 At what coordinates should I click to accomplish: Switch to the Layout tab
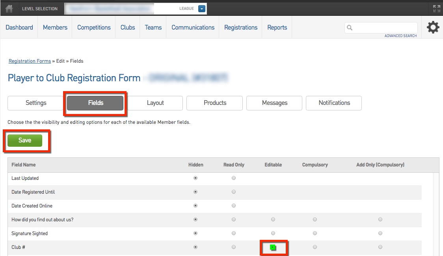155,103
